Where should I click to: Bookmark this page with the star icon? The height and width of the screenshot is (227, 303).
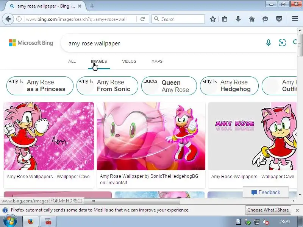[x=213, y=19]
